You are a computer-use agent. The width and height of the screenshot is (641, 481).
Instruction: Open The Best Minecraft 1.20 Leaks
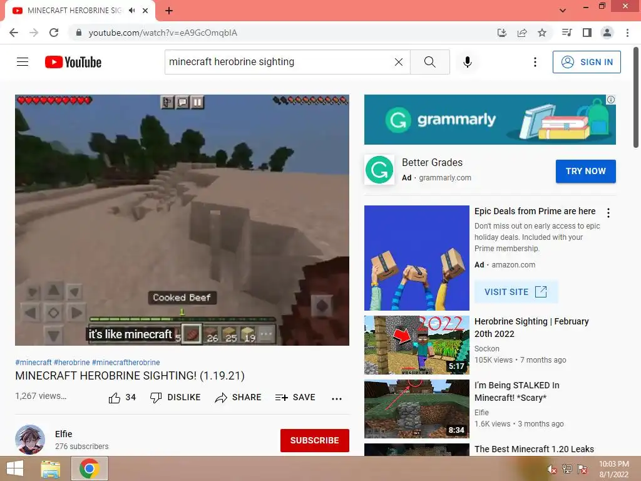[534, 449]
